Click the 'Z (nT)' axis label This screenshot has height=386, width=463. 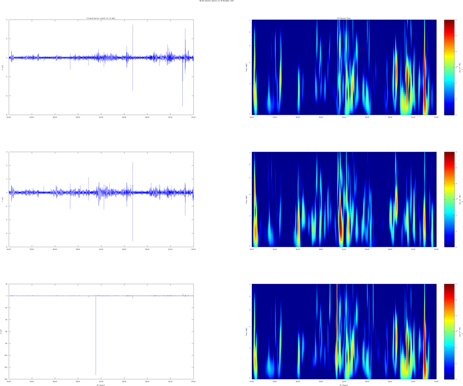pos(2,331)
